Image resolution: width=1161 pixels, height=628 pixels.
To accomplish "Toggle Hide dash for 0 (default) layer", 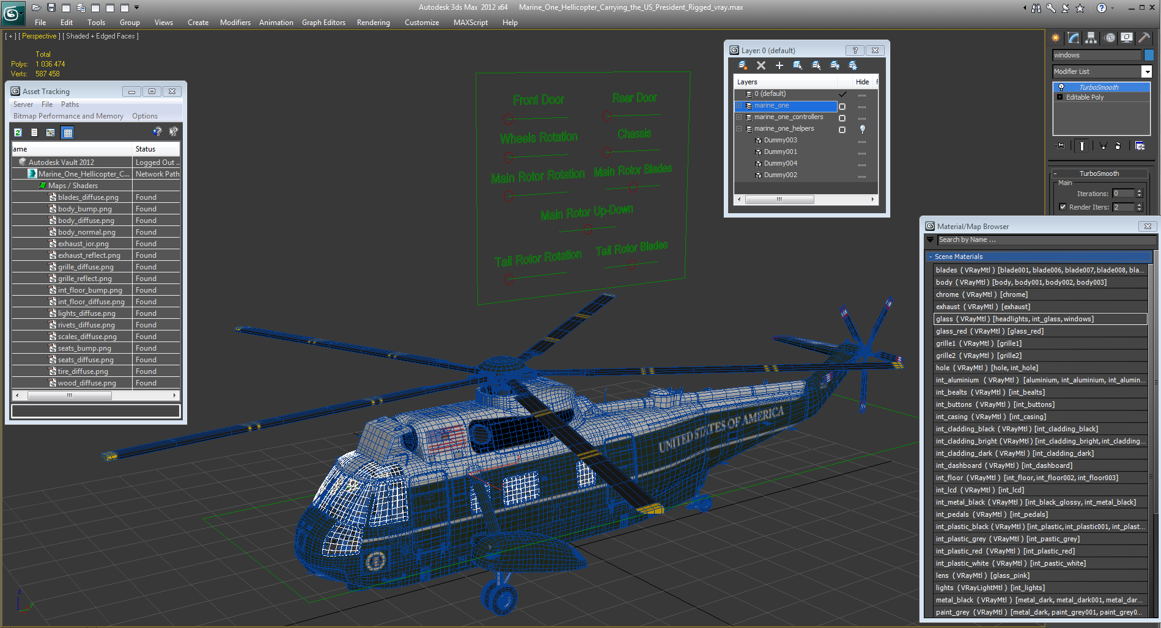I will coord(862,95).
